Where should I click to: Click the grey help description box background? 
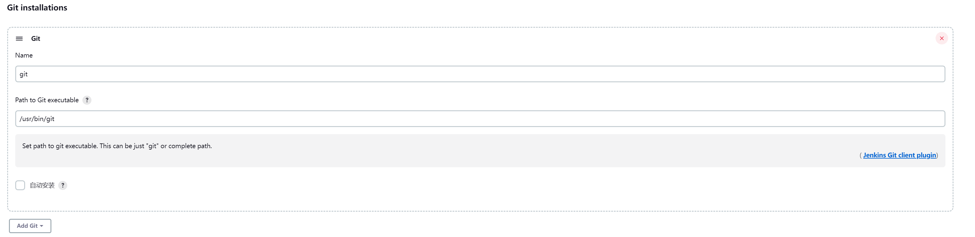(480, 151)
